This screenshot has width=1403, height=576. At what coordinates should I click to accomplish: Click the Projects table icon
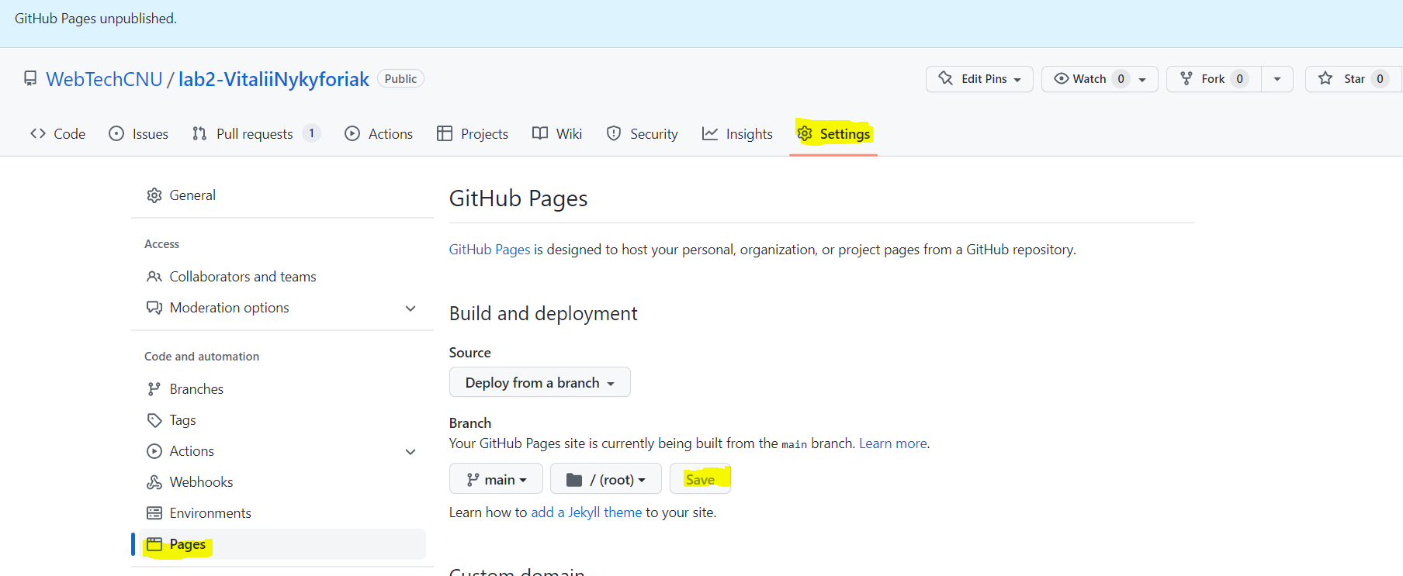[445, 133]
